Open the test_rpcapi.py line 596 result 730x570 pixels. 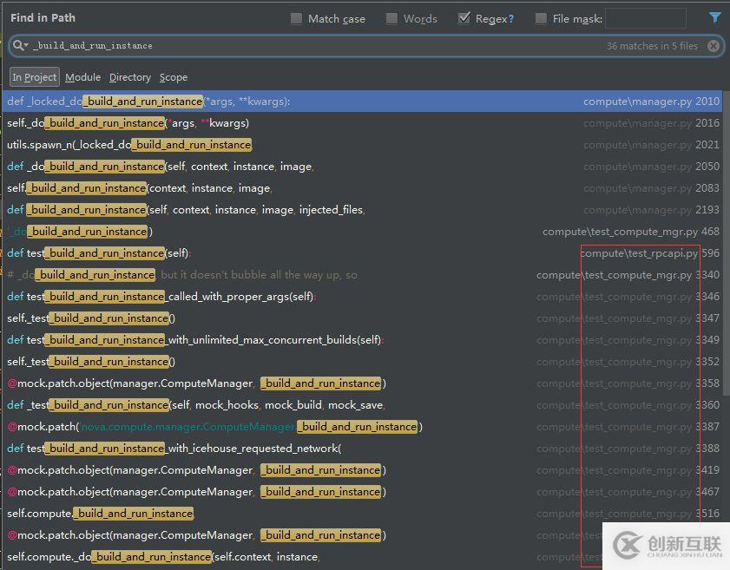347,253
